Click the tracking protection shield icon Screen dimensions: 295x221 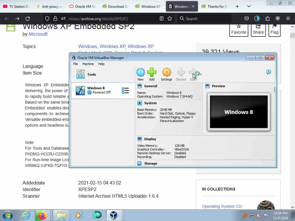coord(47,18)
